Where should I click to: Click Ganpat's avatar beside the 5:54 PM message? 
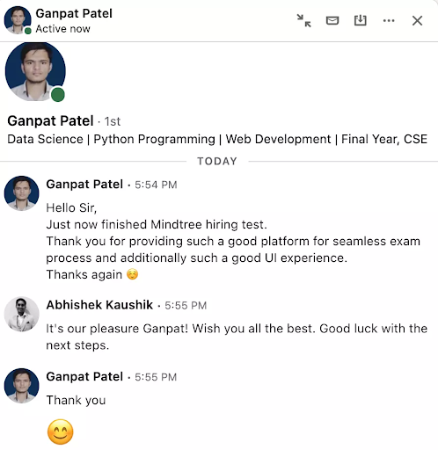click(x=21, y=193)
